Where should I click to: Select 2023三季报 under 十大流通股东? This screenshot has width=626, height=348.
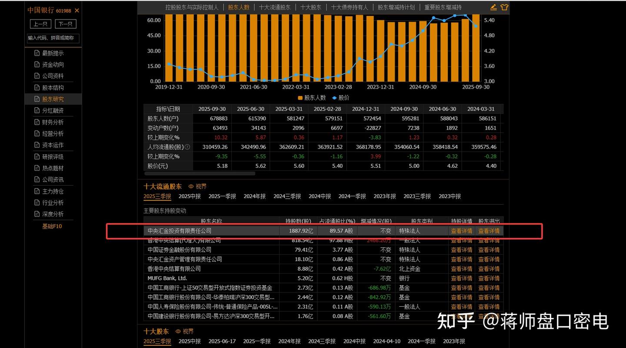pos(417,196)
